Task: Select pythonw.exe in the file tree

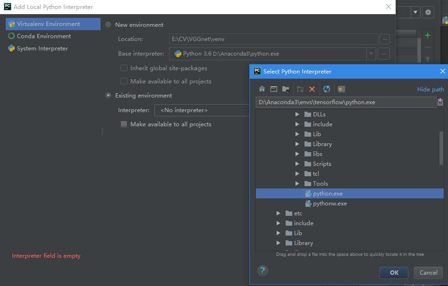Action: click(350, 204)
